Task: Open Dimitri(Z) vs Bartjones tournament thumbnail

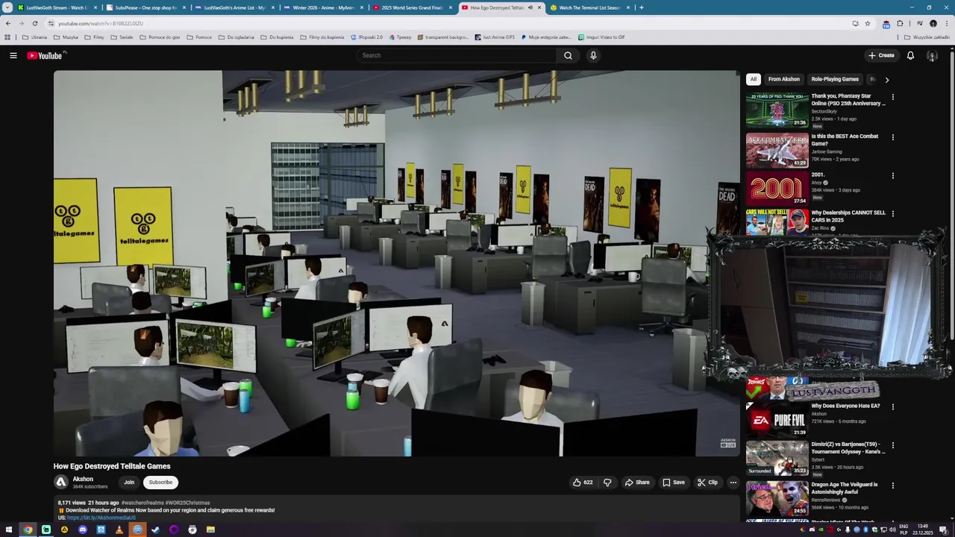Action: [x=777, y=459]
